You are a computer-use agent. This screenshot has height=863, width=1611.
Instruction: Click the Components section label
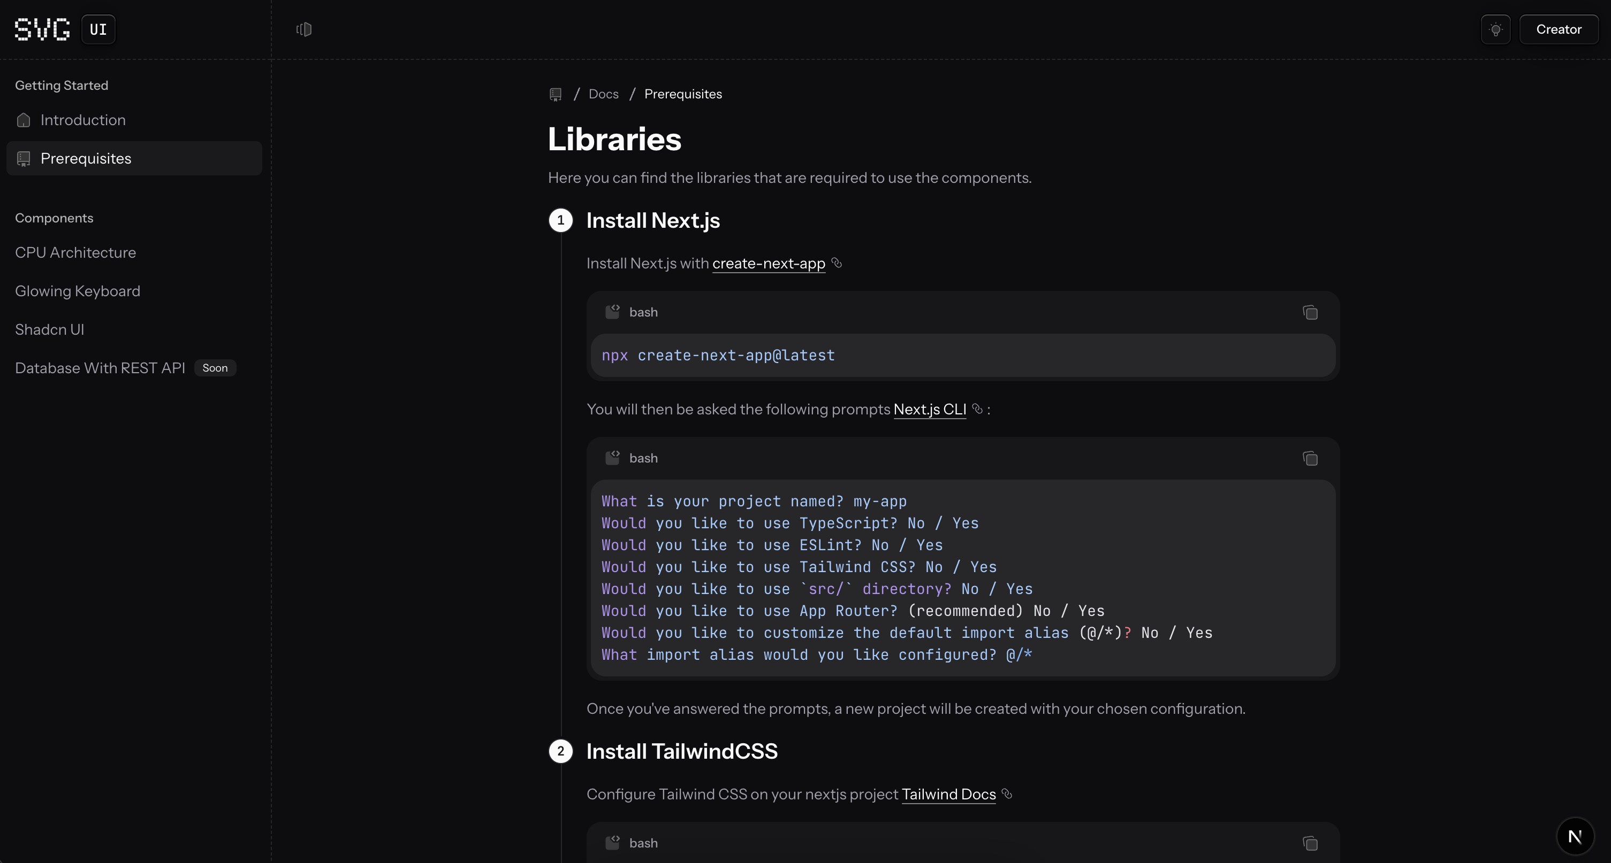pyautogui.click(x=54, y=218)
